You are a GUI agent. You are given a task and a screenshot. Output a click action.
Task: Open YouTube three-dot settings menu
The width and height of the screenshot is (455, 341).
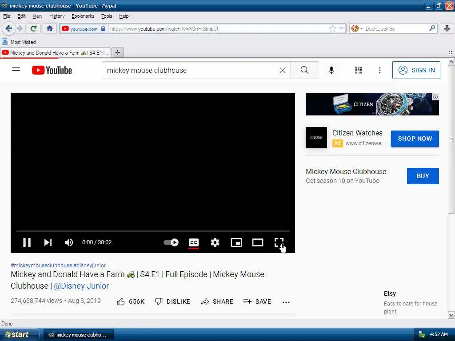[380, 70]
